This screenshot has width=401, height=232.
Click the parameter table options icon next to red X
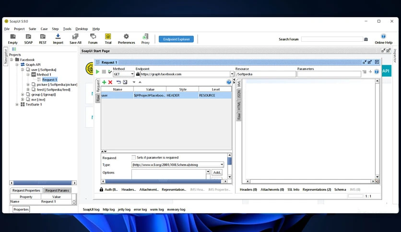point(125,82)
